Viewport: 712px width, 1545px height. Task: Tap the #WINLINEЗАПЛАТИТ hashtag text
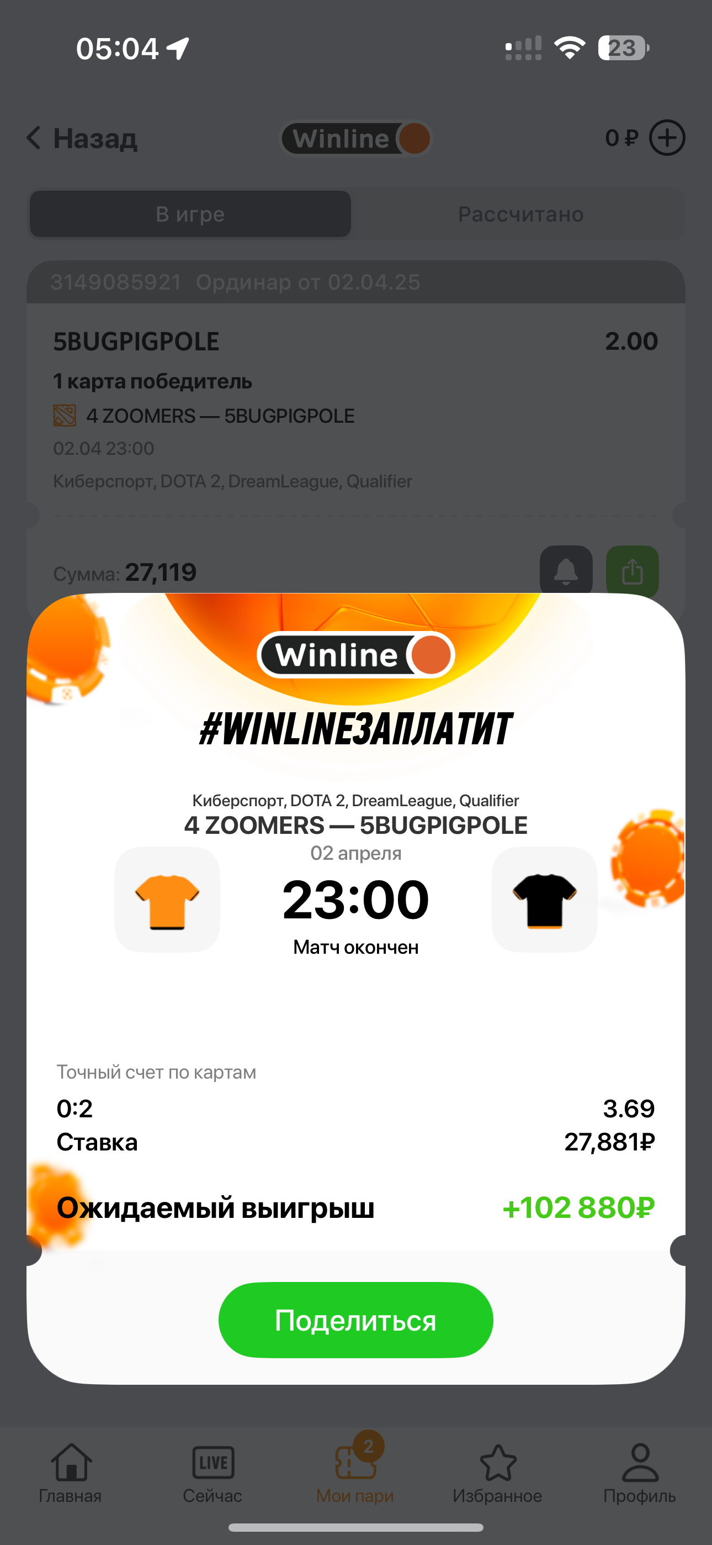tap(356, 729)
